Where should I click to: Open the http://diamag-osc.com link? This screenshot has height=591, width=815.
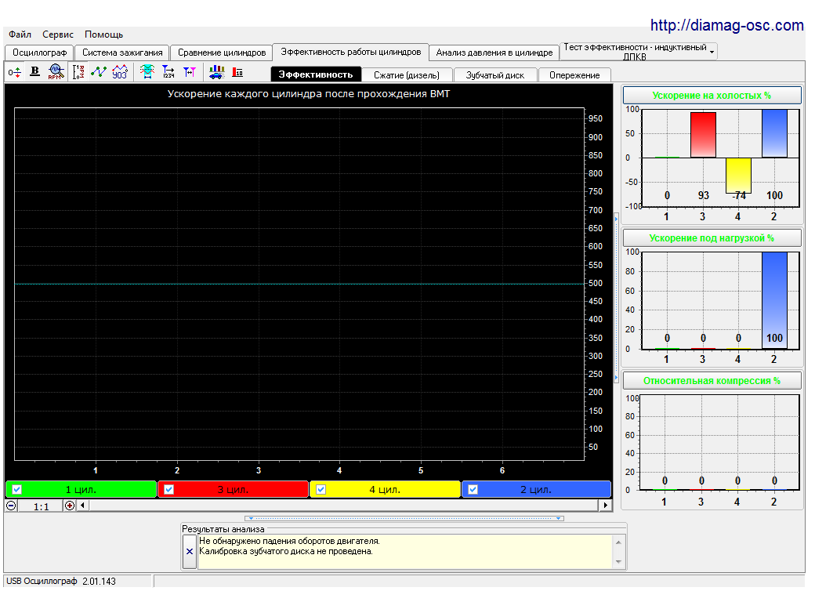[726, 25]
